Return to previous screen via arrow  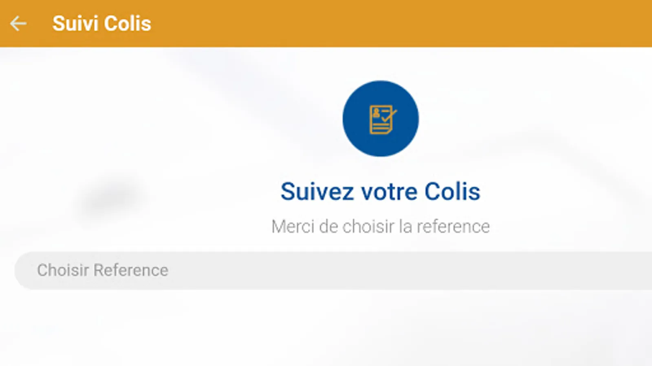click(x=18, y=24)
